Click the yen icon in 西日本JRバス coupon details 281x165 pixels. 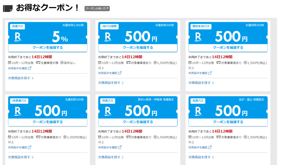coord(245,63)
